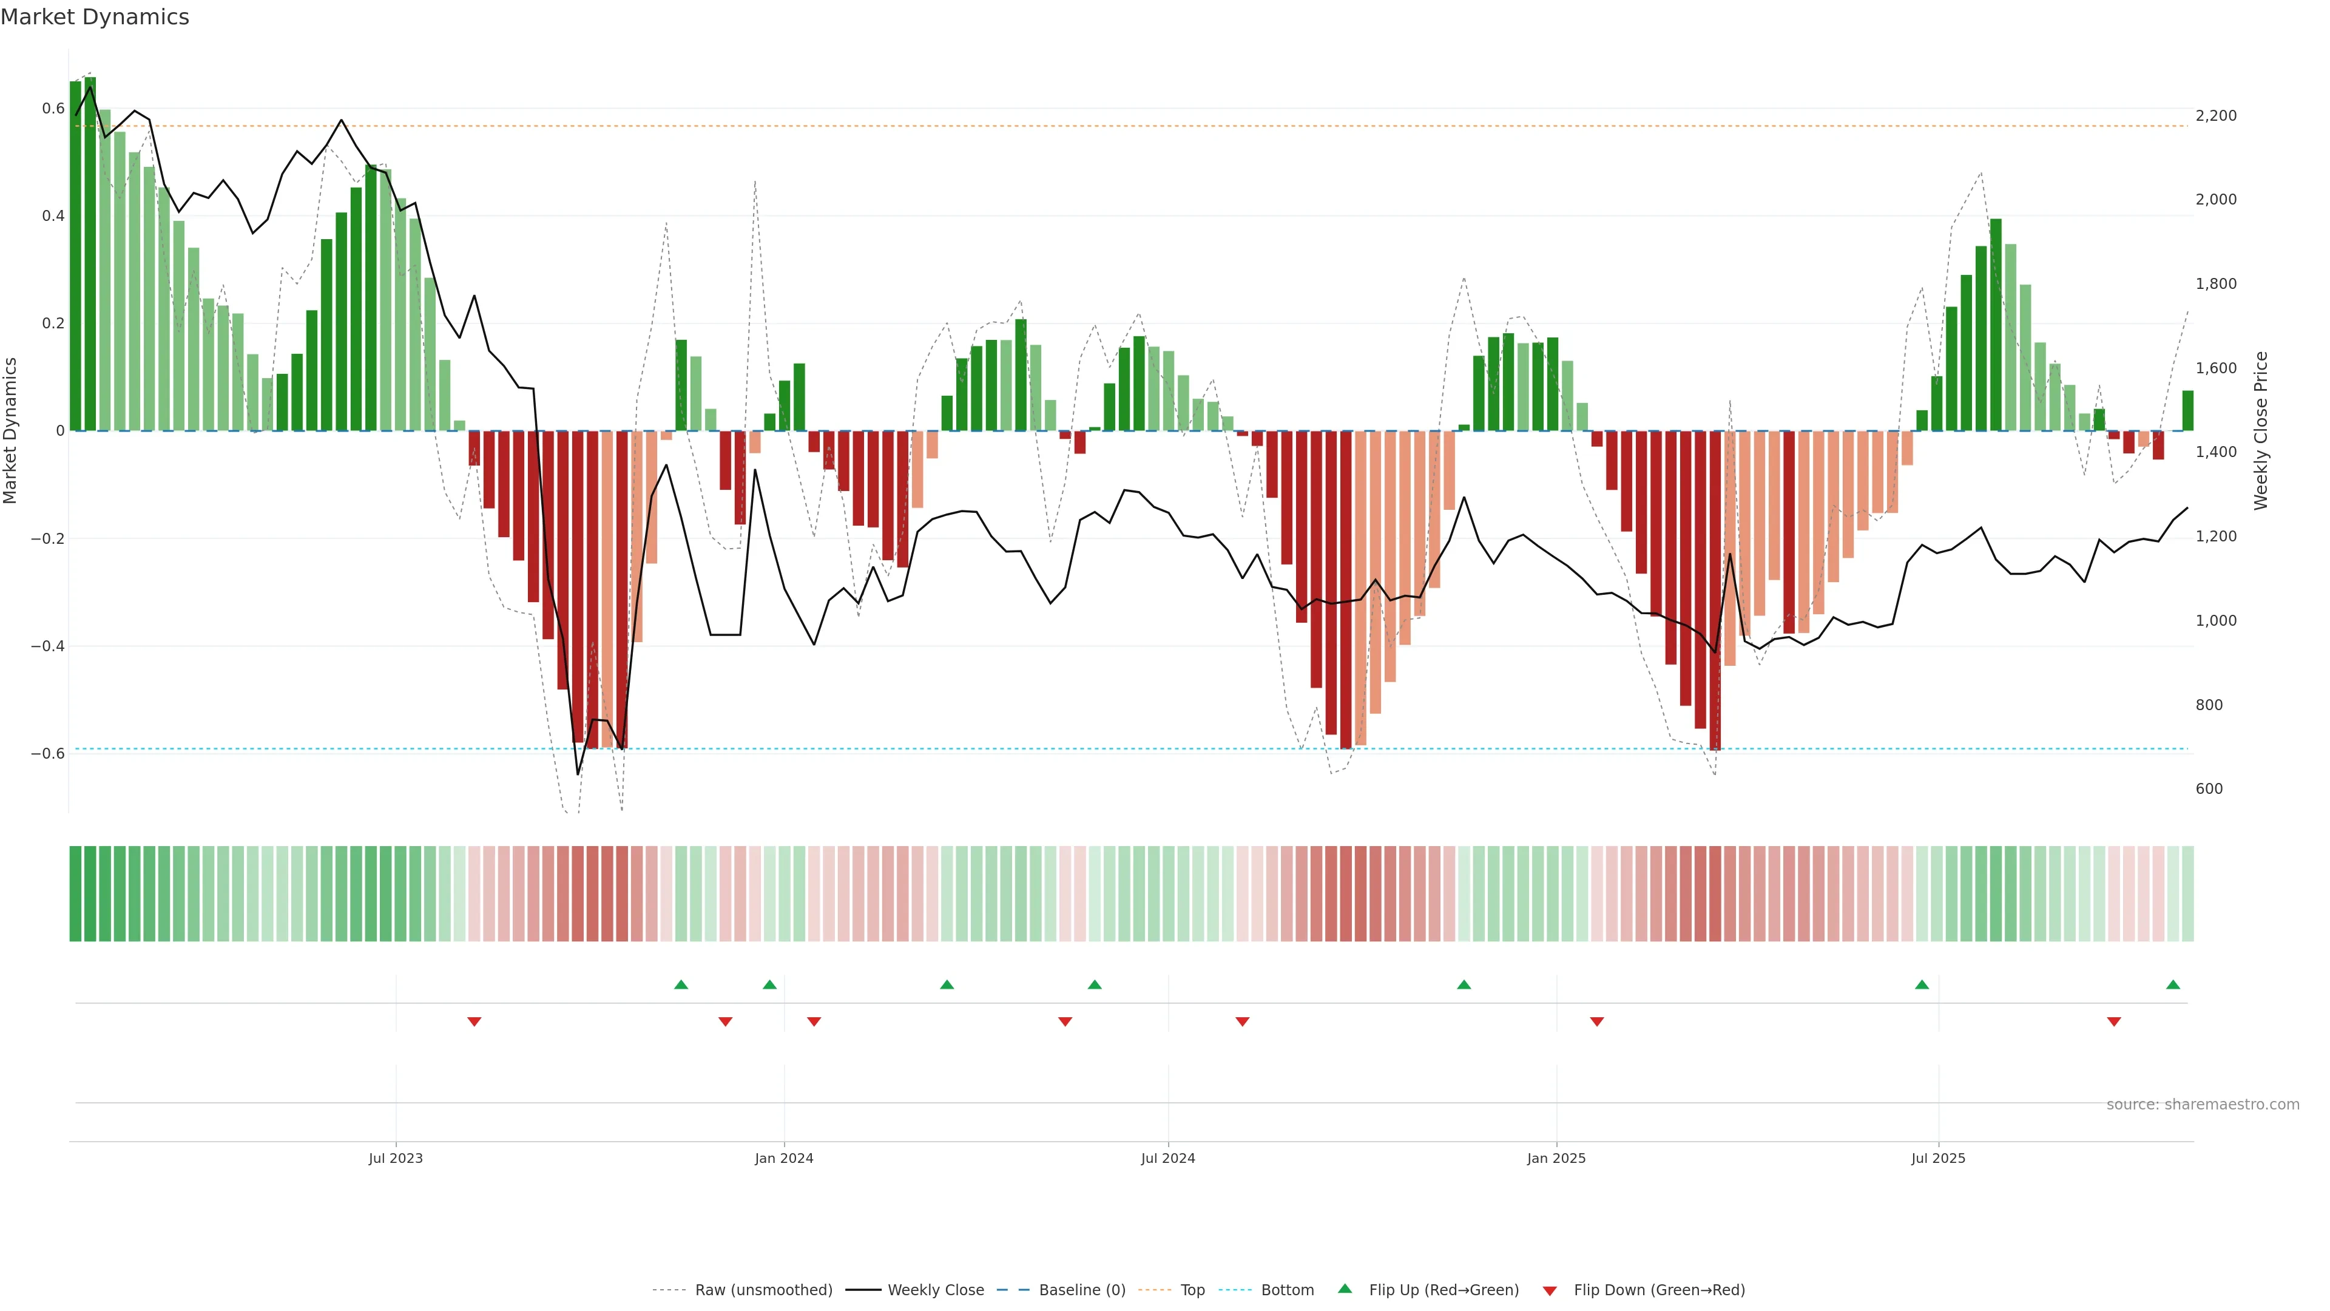
Task: Toggle the Top legend entry
Action: click(1192, 1289)
